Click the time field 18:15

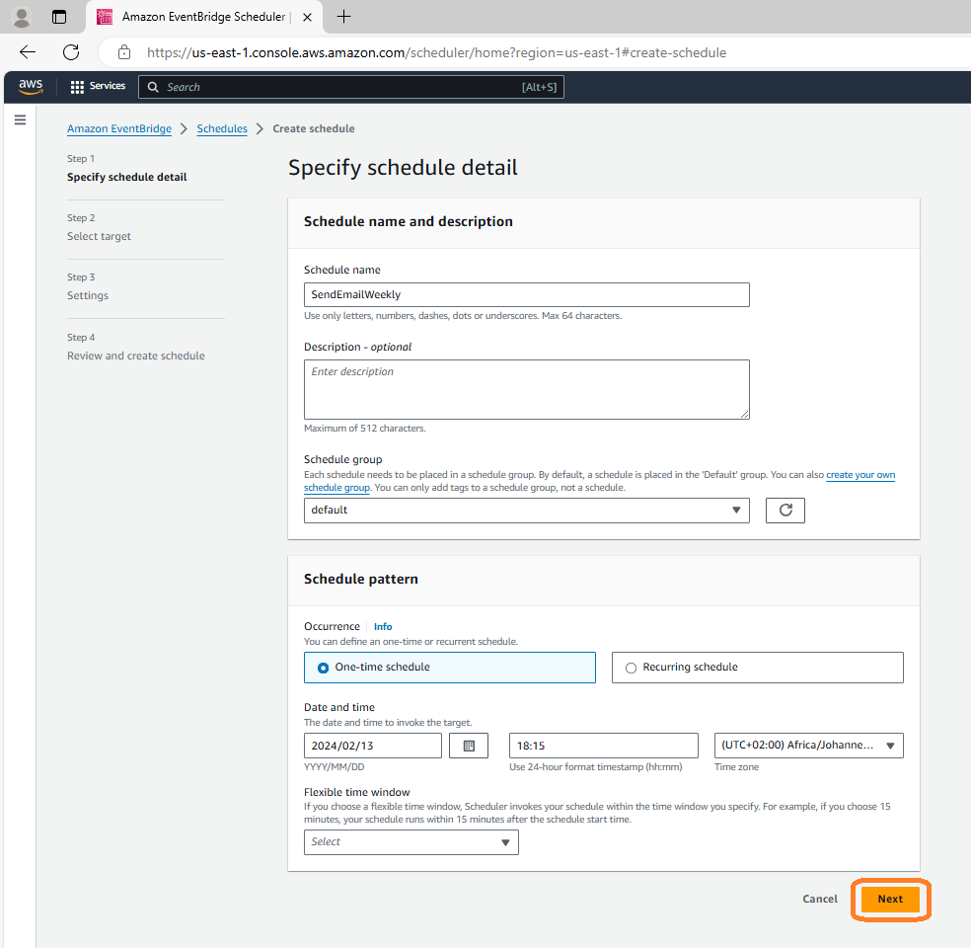604,746
